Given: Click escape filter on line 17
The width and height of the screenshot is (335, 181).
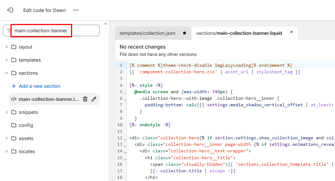Looking at the screenshot, I should [217, 171].
